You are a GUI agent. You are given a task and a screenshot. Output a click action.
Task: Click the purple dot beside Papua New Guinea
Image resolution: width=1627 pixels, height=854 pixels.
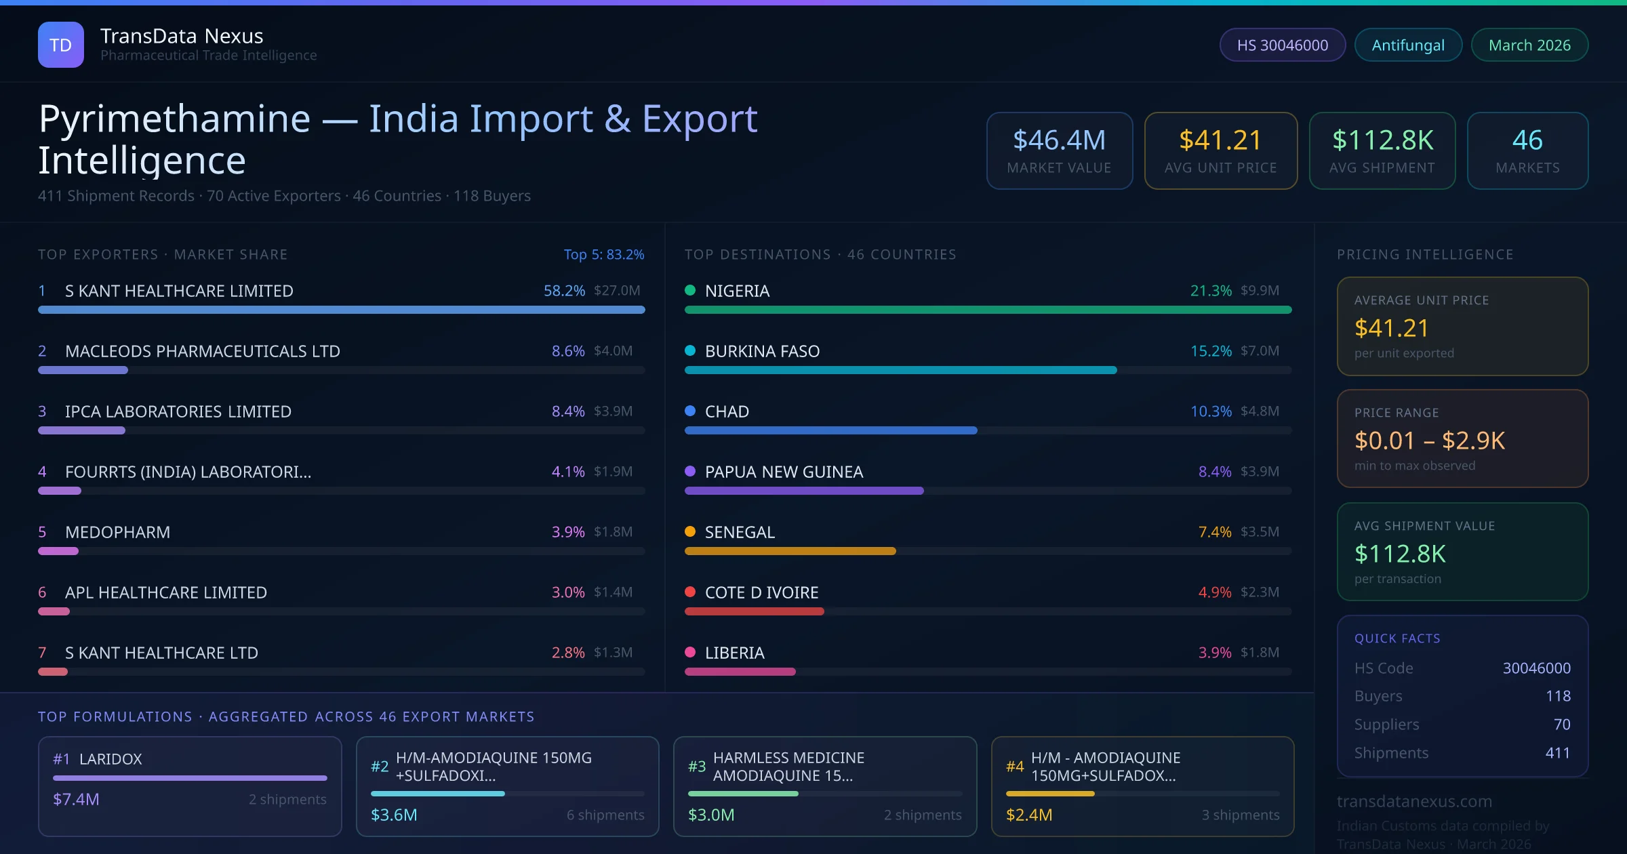[x=690, y=471]
